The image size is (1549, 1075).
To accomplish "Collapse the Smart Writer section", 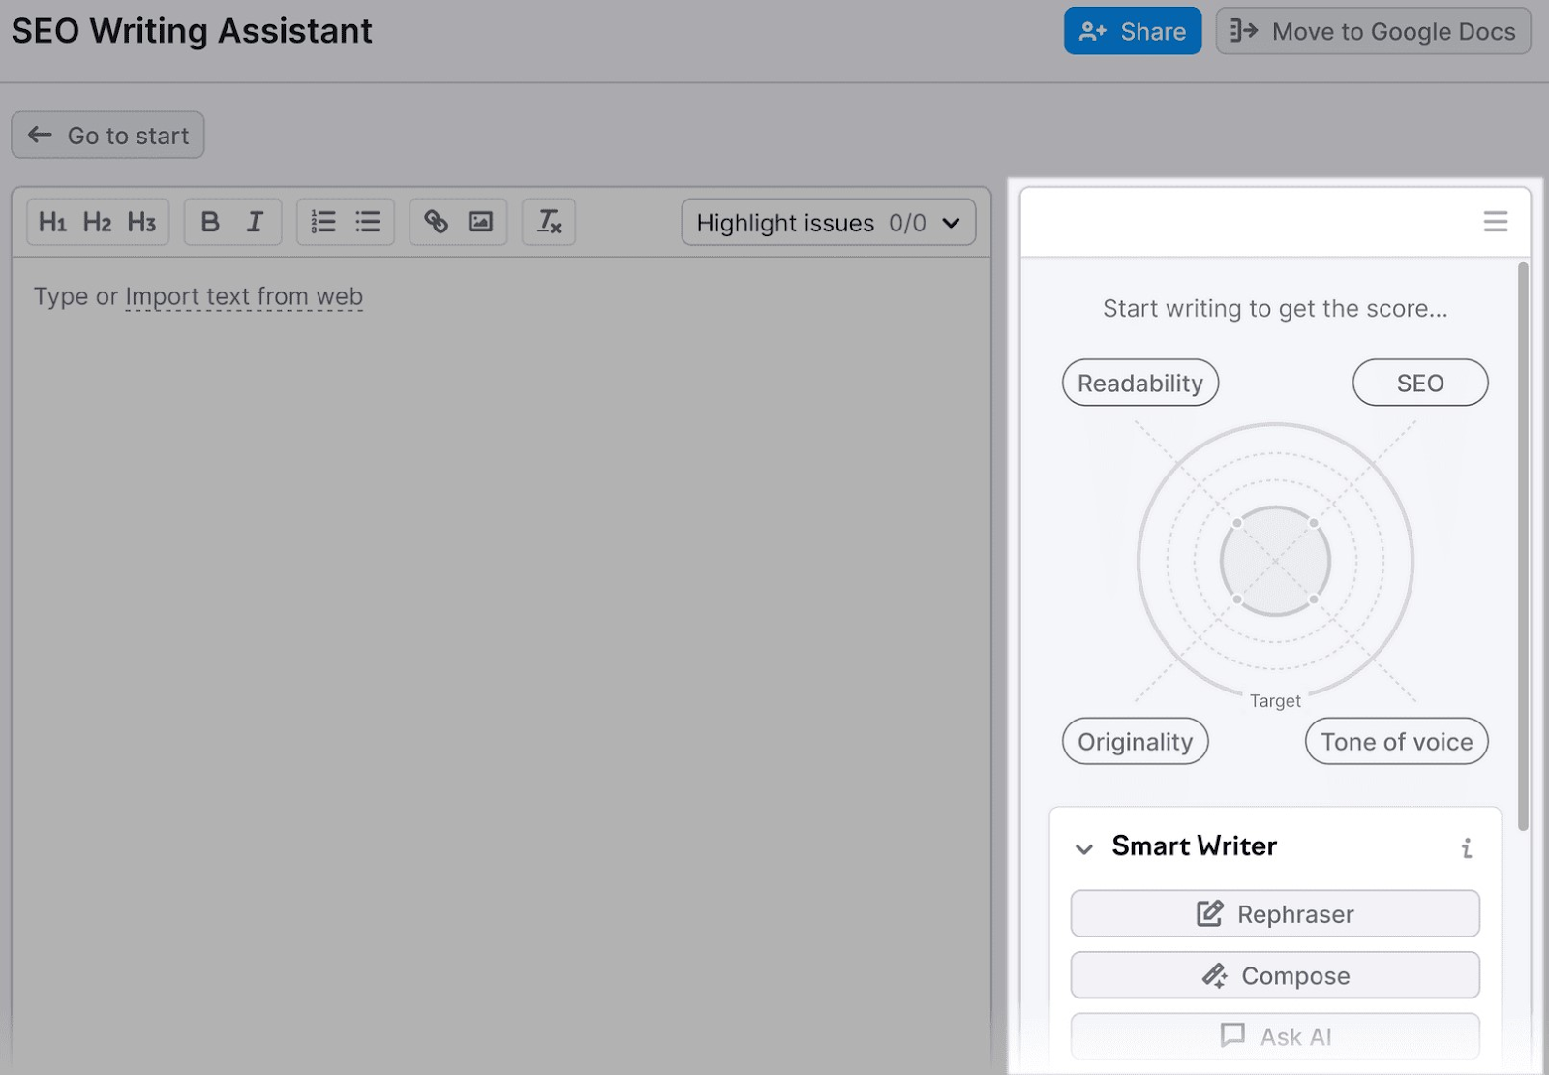I will pyautogui.click(x=1084, y=849).
